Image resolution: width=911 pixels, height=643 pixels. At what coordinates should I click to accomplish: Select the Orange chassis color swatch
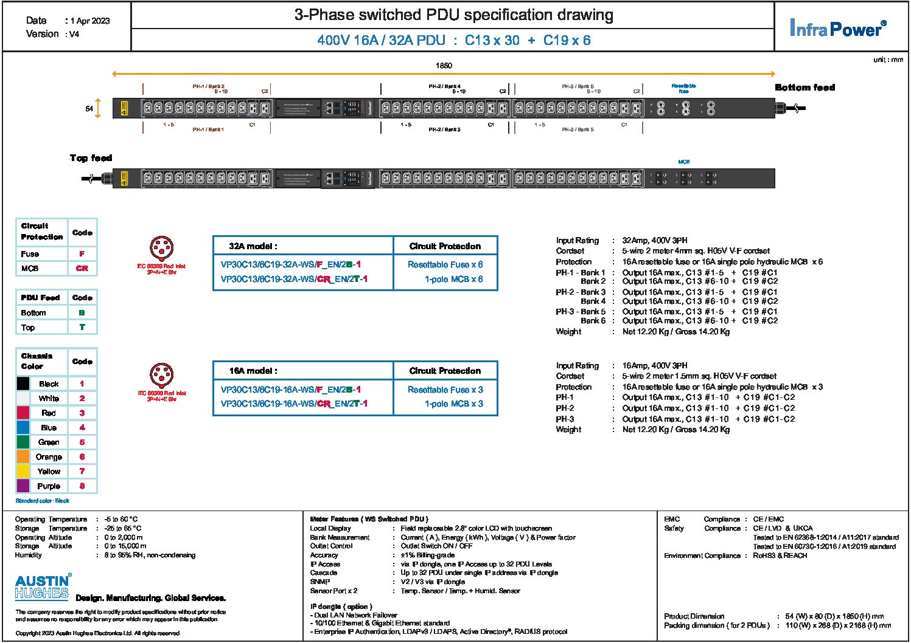(23, 456)
